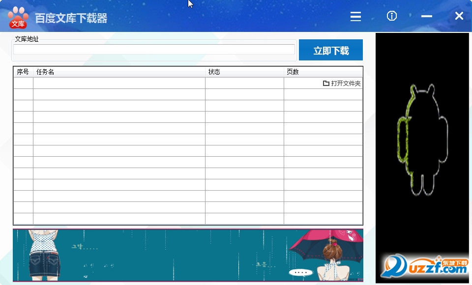The width and height of the screenshot is (472, 285).
Task: Click the 立即下载 download button
Action: (x=331, y=50)
